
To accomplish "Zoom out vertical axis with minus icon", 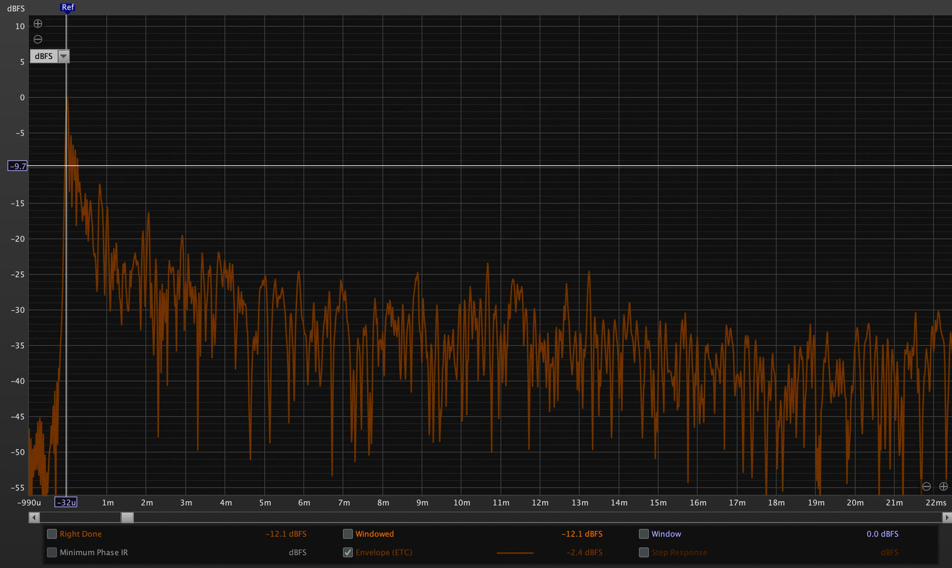I will coord(37,39).
